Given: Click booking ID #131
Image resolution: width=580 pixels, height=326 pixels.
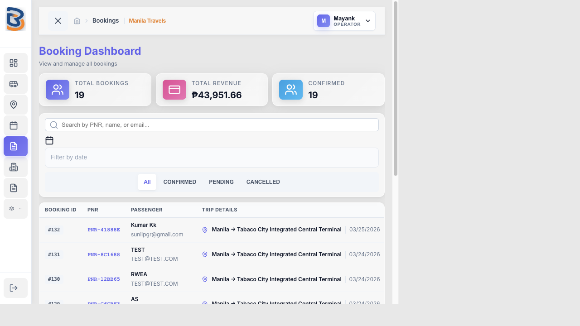Looking at the screenshot, I should pyautogui.click(x=54, y=255).
